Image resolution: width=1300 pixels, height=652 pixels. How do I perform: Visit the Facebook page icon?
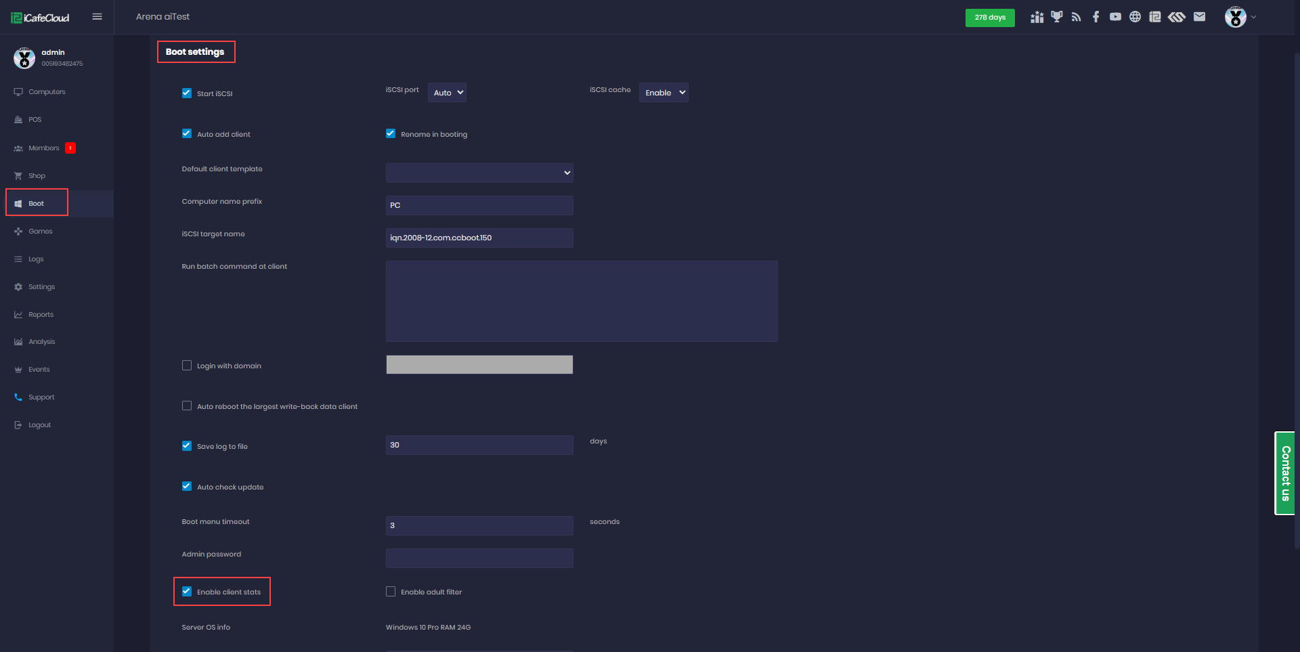tap(1096, 17)
